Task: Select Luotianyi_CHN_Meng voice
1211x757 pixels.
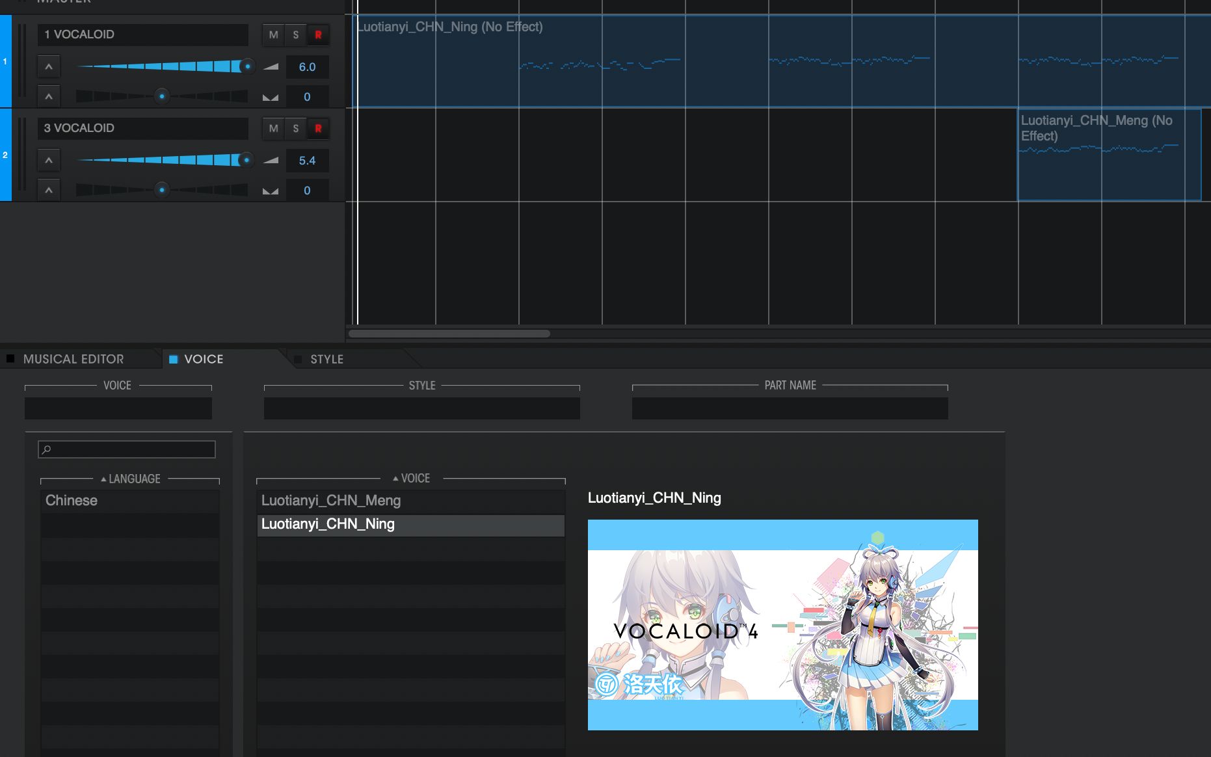Action: (x=411, y=501)
